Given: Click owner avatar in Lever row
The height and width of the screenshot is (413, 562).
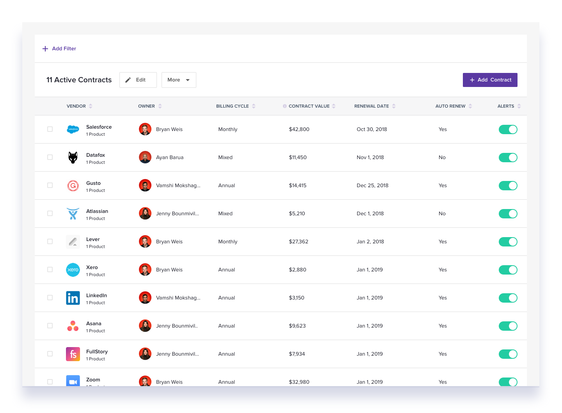Looking at the screenshot, I should tap(145, 242).
